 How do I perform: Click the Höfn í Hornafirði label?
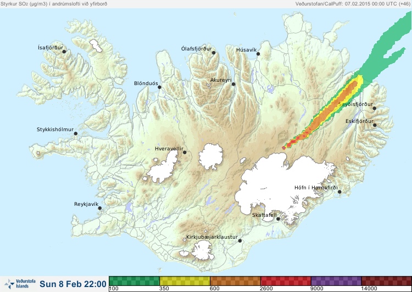(316, 188)
